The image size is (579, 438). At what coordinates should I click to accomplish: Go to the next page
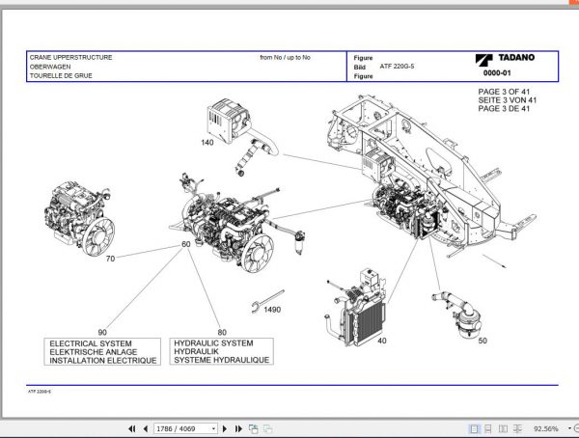pyautogui.click(x=225, y=428)
